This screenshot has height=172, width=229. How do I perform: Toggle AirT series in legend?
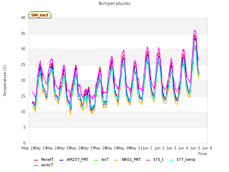(x=102, y=159)
